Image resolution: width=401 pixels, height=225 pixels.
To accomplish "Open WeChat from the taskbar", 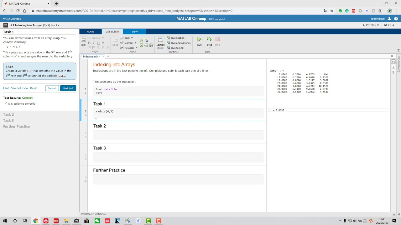I will 97,221.
